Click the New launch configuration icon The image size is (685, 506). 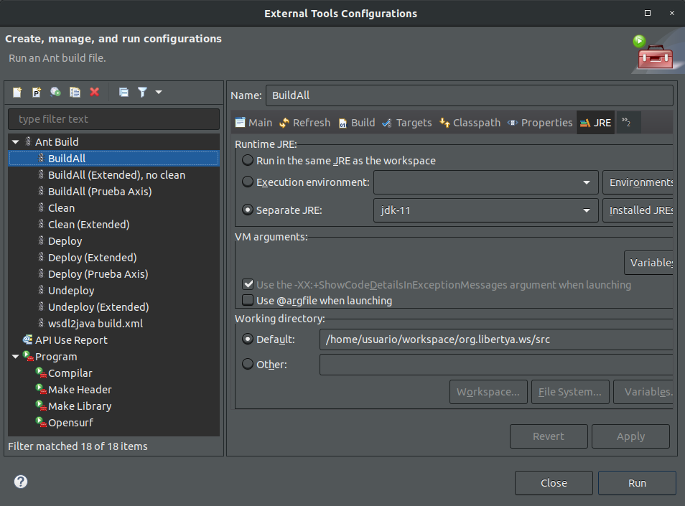[17, 92]
